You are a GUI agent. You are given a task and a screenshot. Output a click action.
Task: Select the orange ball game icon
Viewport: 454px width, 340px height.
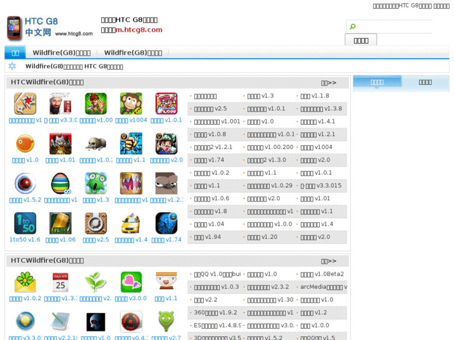click(25, 143)
